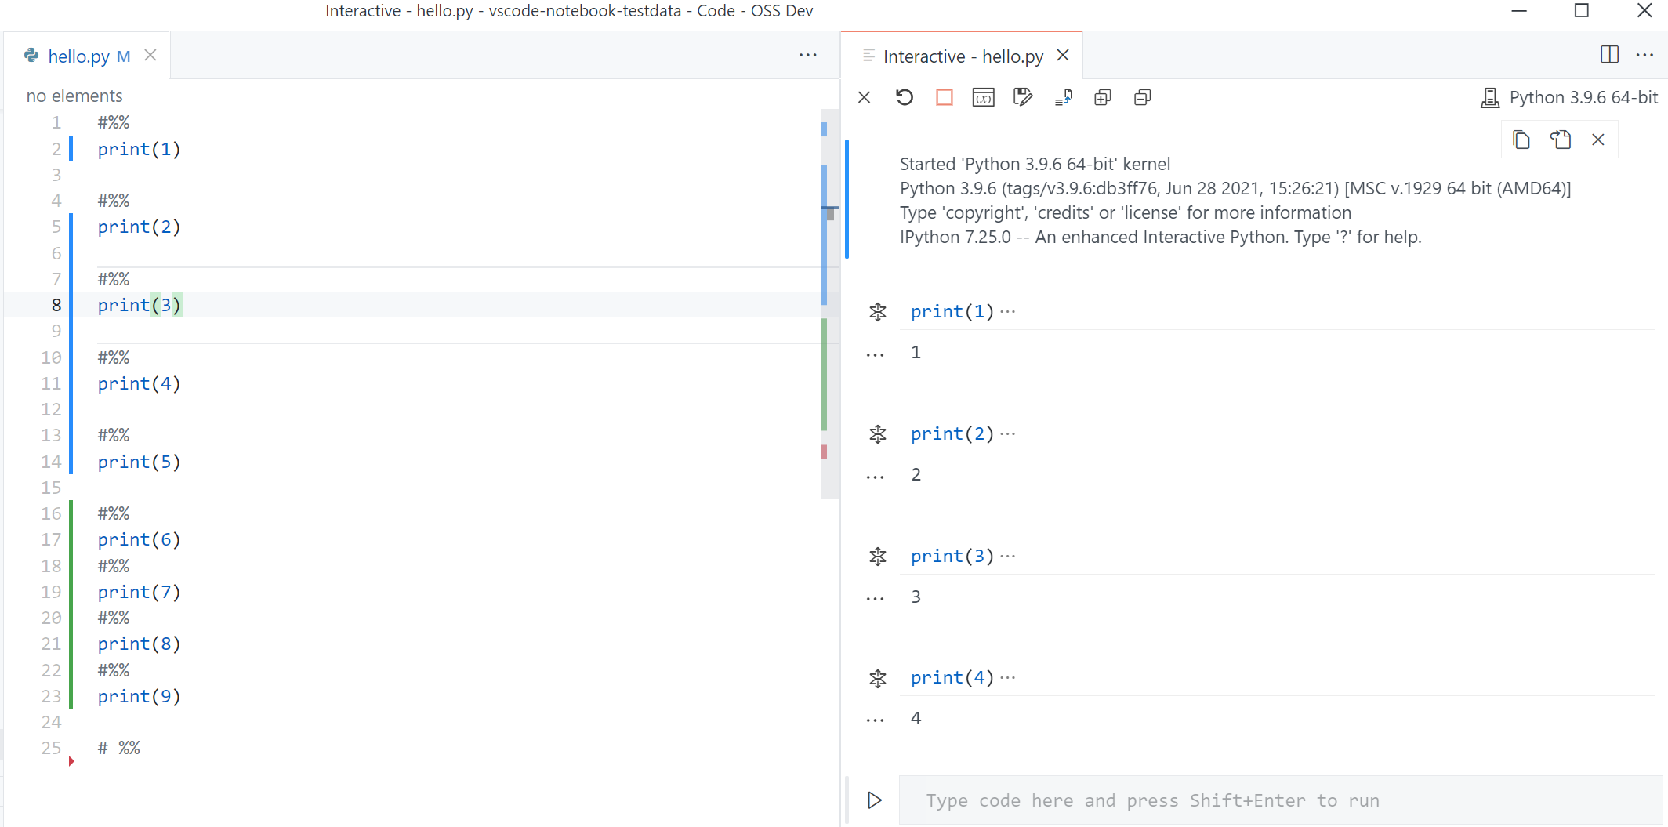Place cursor on print(6) in editor
Image resolution: width=1668 pixels, height=827 pixels.
point(139,539)
